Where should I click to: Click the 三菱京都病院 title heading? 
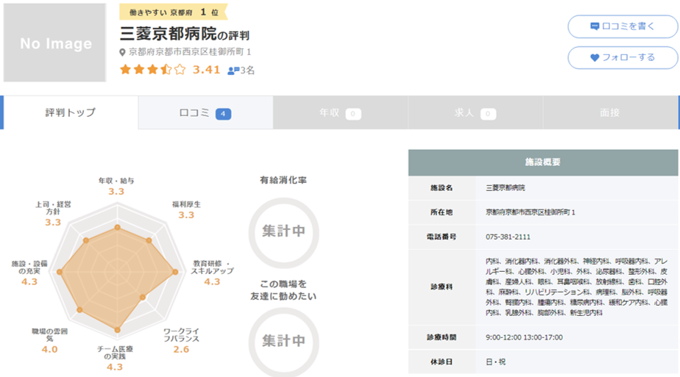pos(168,33)
